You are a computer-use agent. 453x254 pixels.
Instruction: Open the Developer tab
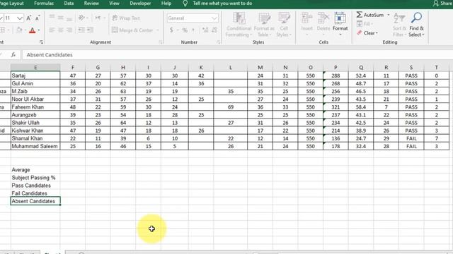(x=140, y=4)
